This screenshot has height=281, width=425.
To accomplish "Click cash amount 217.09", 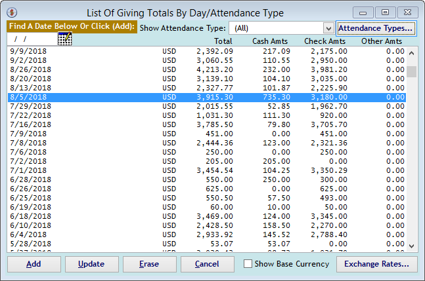I will 276,51.
